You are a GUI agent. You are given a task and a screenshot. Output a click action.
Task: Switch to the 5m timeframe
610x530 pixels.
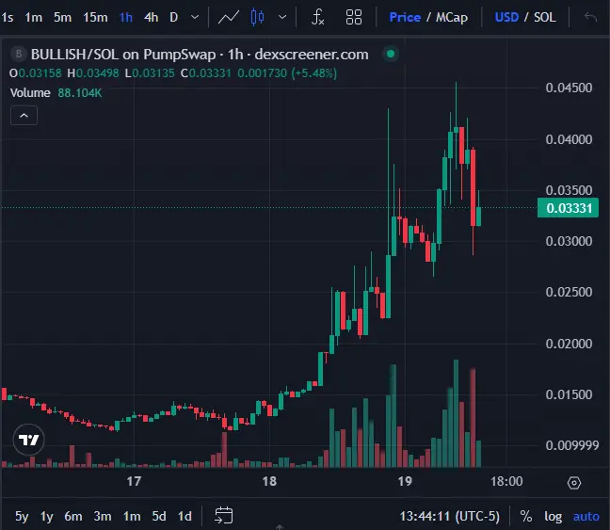(63, 18)
